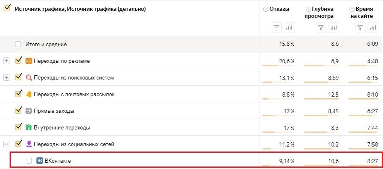
Task: Click the chart icon under Глубина просмотра
Action: click(333, 28)
